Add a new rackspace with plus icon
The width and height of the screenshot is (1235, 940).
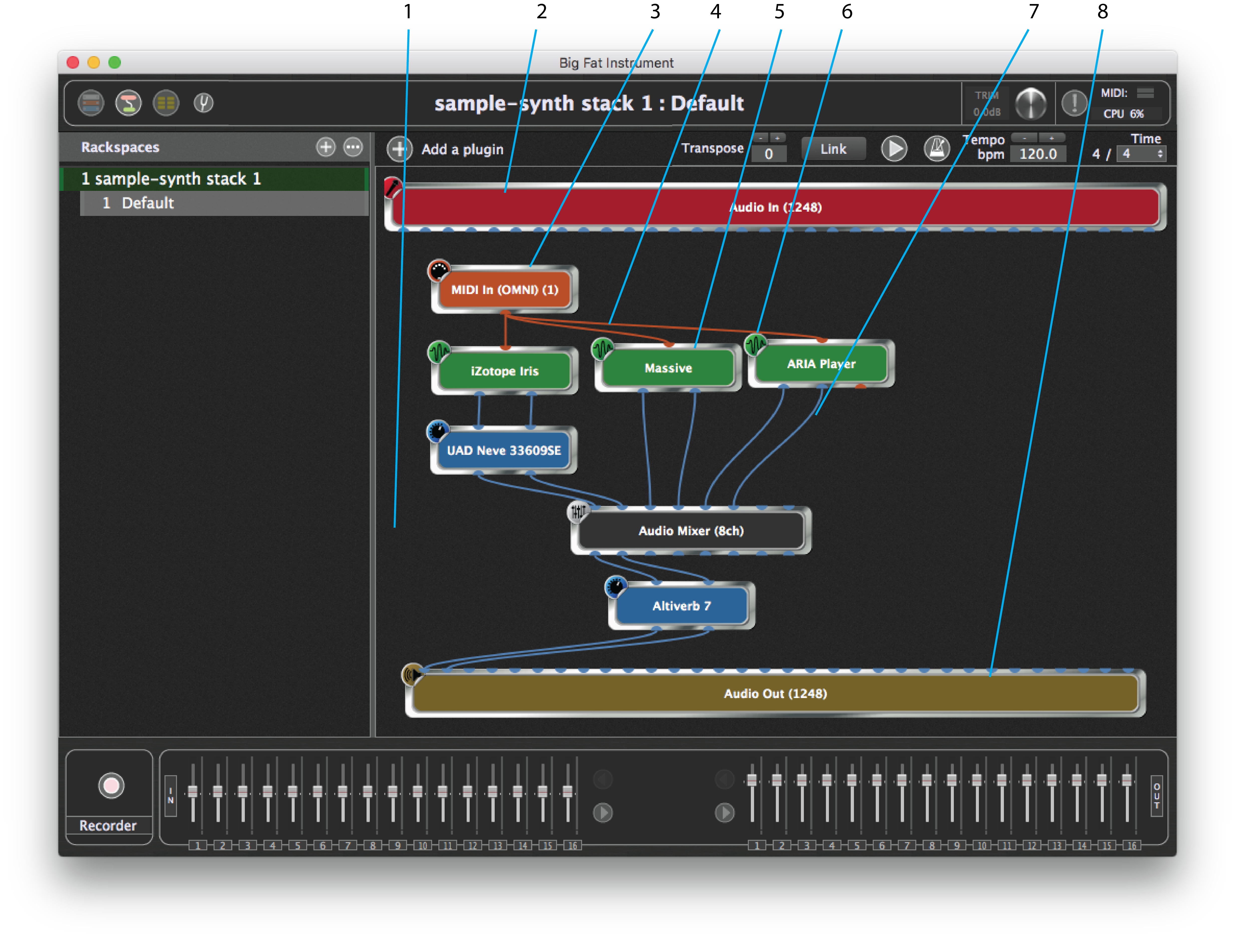pos(325,147)
